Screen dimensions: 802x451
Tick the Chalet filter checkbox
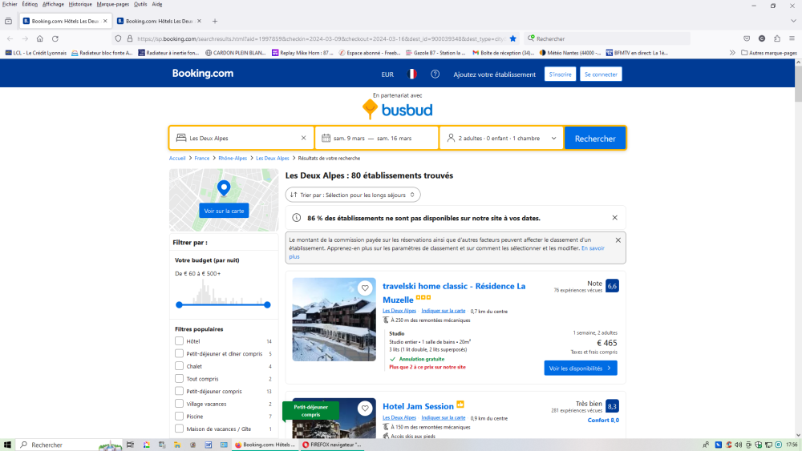pyautogui.click(x=180, y=366)
